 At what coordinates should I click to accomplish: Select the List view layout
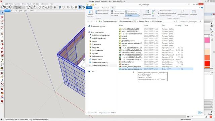(115, 15)
